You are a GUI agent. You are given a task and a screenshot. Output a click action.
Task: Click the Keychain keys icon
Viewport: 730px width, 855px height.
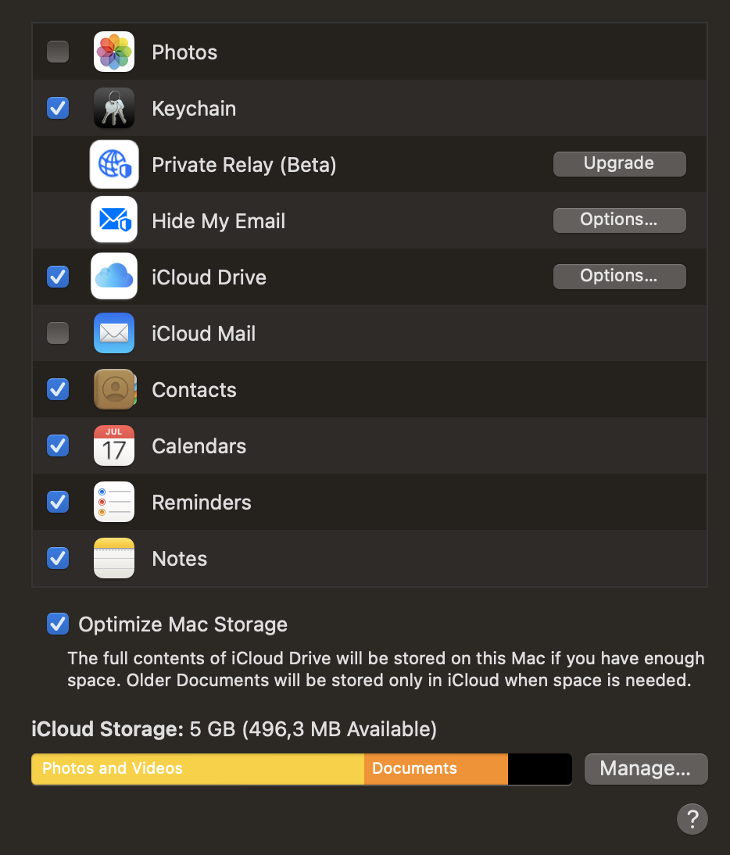click(x=114, y=108)
